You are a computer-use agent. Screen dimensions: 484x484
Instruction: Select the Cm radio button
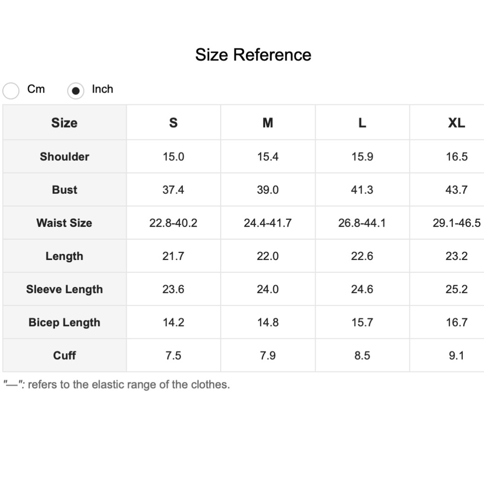click(11, 91)
